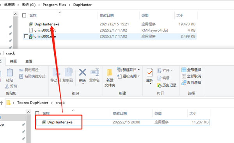Click scroll-up arrow in top navigation pane
This screenshot has width=234, height=143.
(x=15, y=14)
